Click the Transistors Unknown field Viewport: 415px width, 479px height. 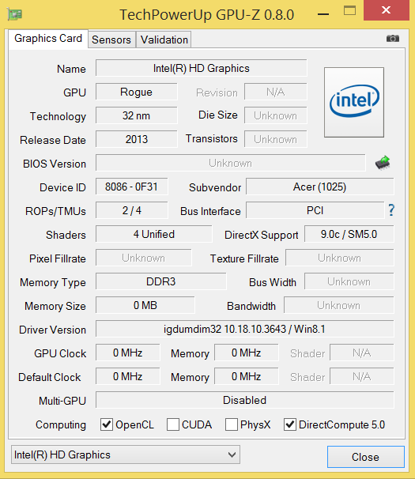point(276,139)
